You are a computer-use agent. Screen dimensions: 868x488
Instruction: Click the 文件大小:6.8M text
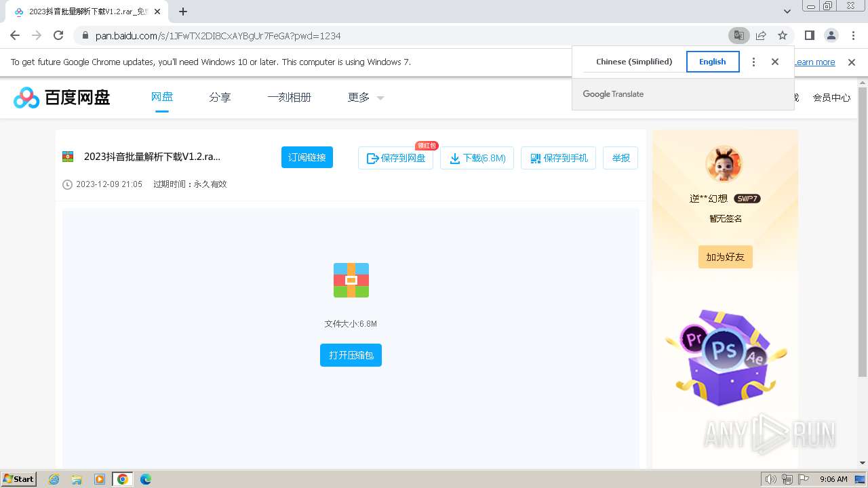351,324
